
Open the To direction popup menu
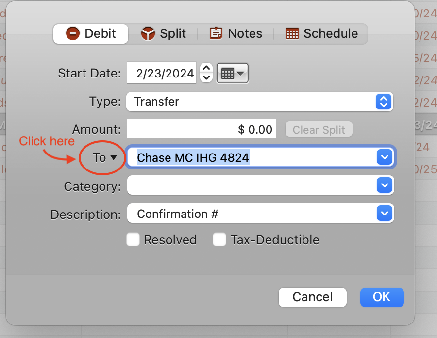104,157
